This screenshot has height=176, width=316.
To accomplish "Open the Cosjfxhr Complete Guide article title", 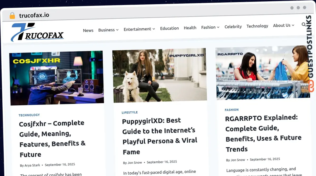I will click(x=52, y=138).
